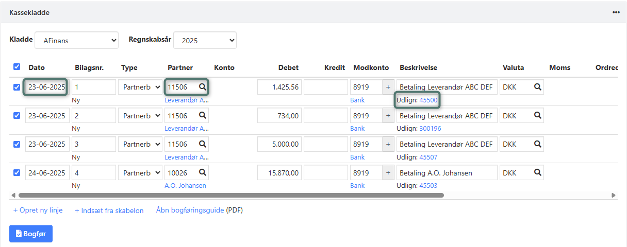This screenshot has width=627, height=247.
Task: Uncheck the row with Bilagsnr. 2
Action: tap(17, 116)
